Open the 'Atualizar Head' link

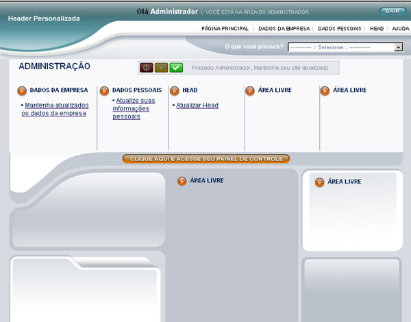[197, 106]
